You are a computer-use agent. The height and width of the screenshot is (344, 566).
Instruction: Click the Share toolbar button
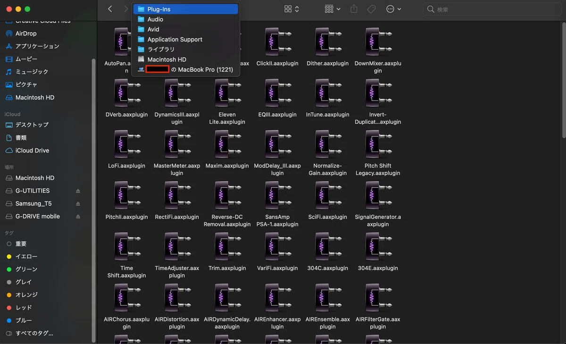354,9
